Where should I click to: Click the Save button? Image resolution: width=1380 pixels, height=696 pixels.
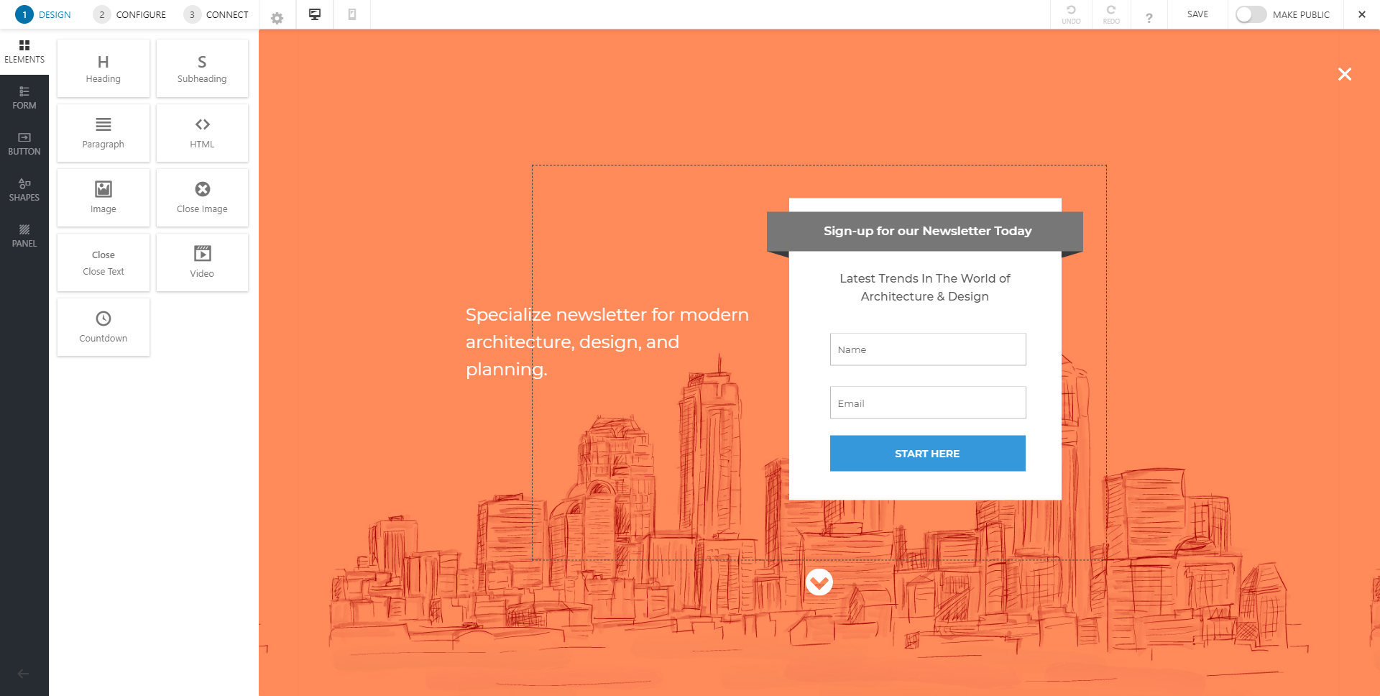point(1197,14)
